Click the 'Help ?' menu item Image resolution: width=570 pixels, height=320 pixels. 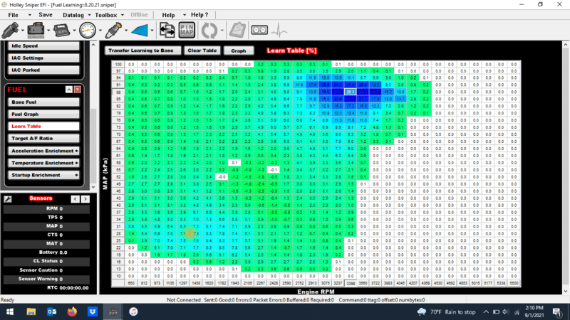(x=199, y=15)
